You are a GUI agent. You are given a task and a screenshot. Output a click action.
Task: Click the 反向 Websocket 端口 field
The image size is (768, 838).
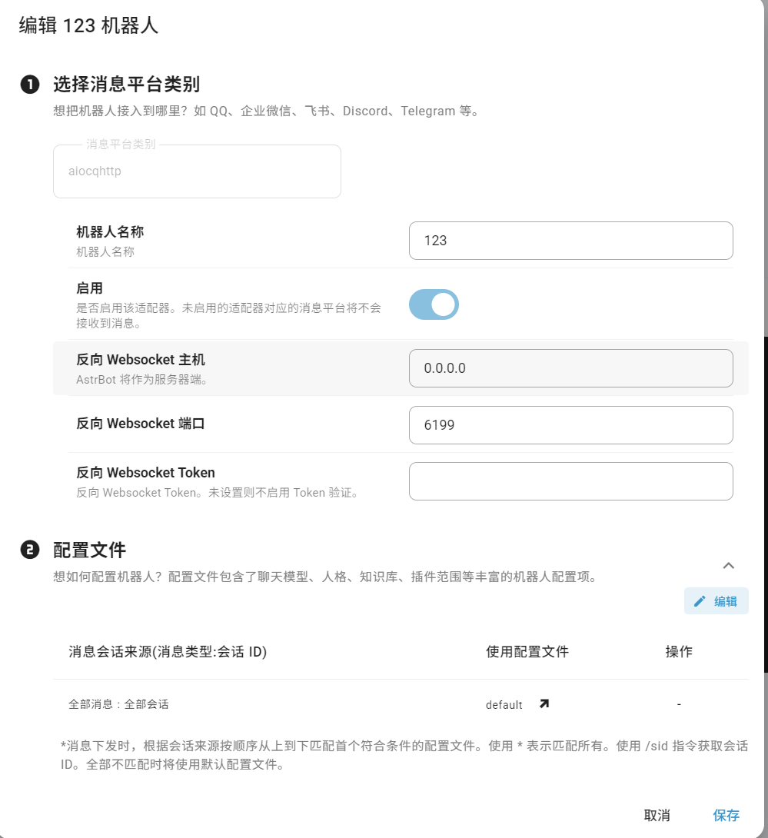tap(570, 424)
